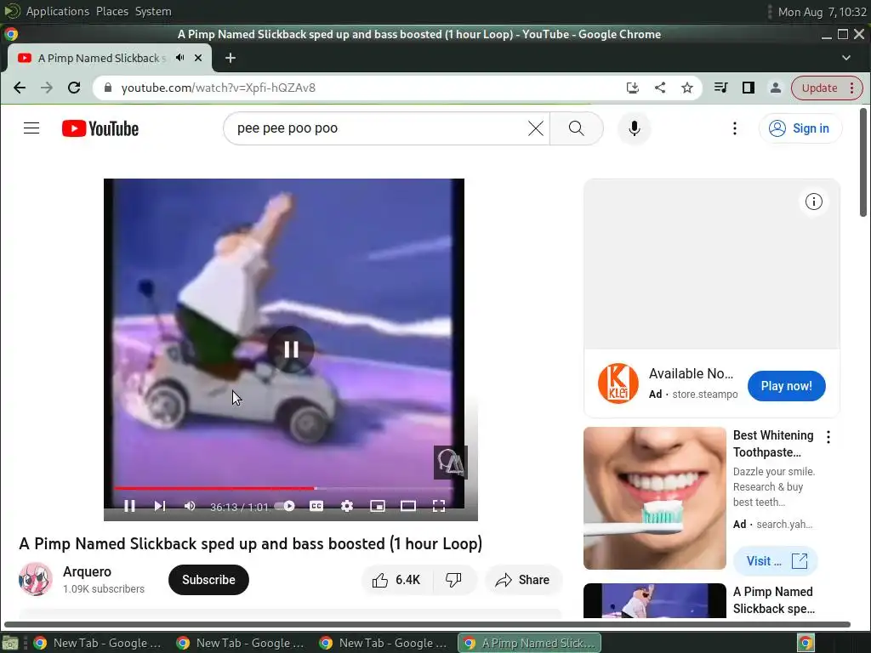Open the Places menu

pyautogui.click(x=112, y=11)
